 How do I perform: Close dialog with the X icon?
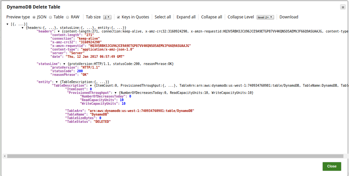point(343,7)
